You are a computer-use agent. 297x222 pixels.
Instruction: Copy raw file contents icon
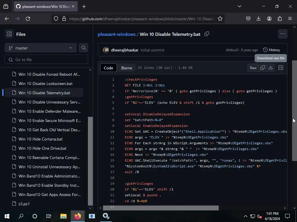(263, 68)
